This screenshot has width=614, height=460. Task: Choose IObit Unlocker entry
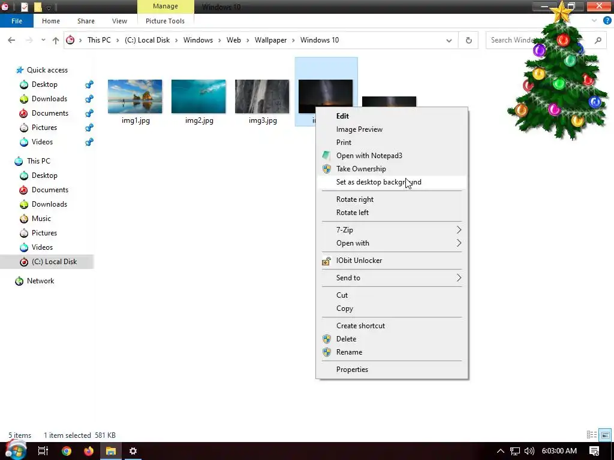click(x=392, y=261)
